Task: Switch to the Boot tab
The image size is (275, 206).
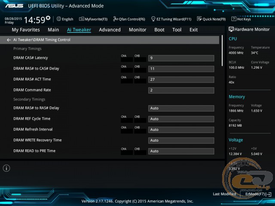Action: [x=159, y=30]
